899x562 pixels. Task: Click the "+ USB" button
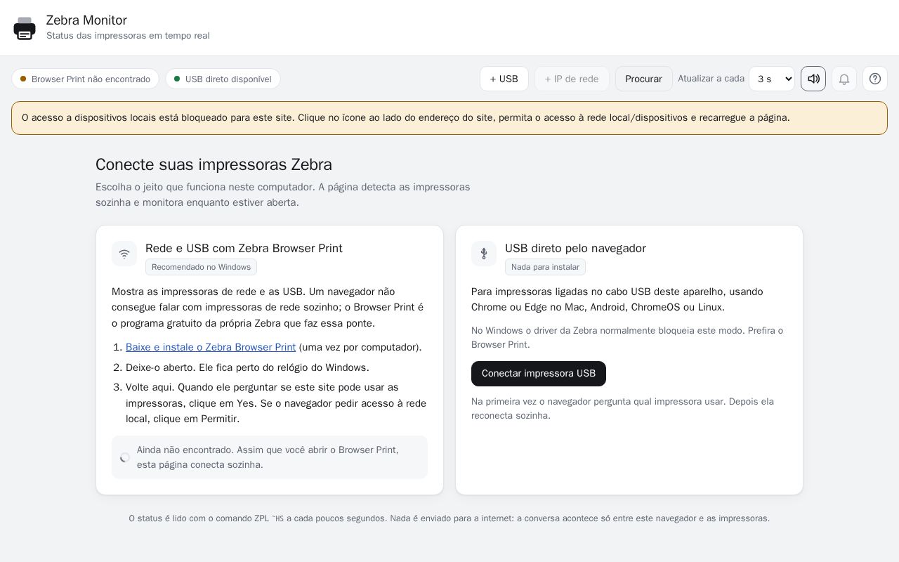click(x=504, y=79)
